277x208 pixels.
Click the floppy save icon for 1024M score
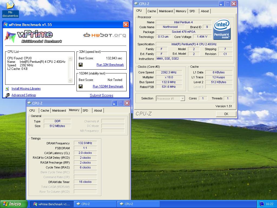(x=81, y=86)
